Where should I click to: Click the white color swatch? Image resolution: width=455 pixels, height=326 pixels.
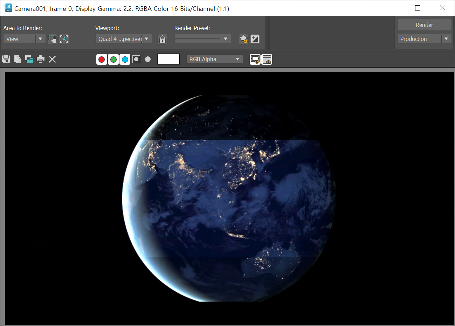pos(168,59)
